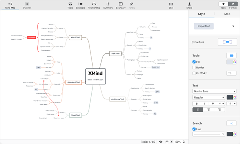
Task: Align text center
Action: click(x=208, y=110)
